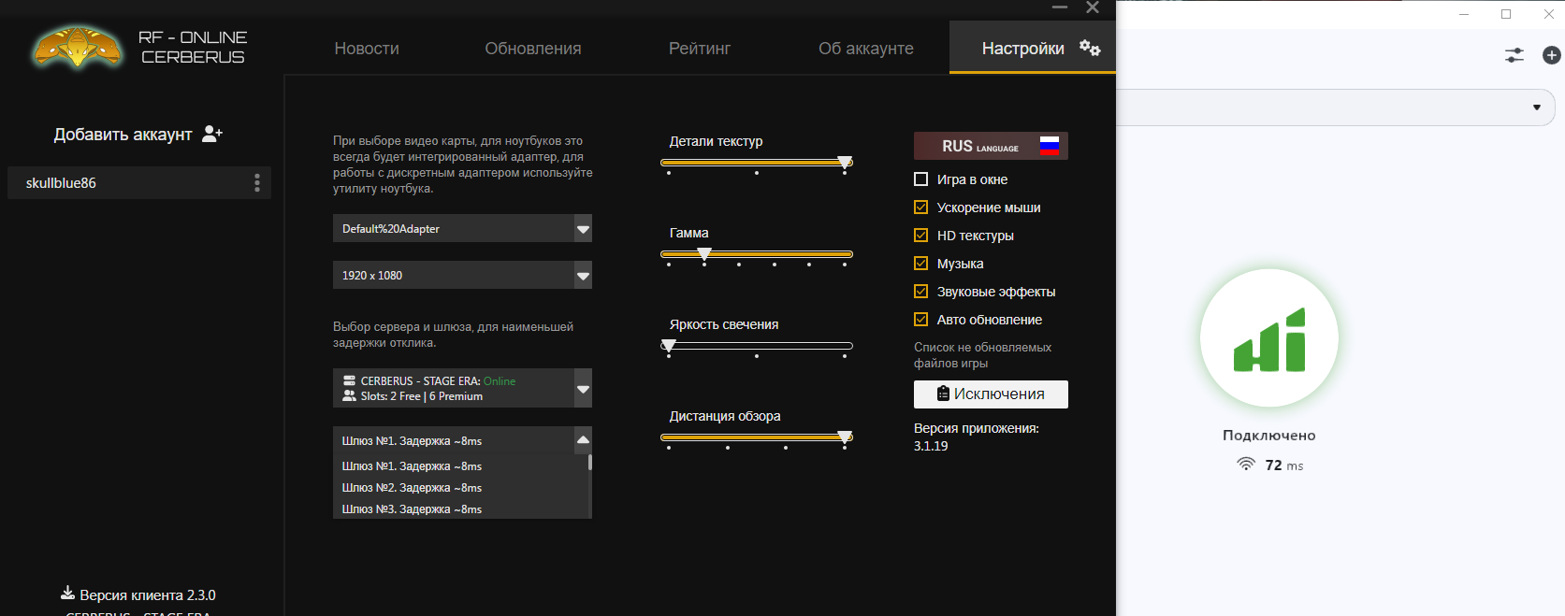1565x616 pixels.
Task: Click the add account person-plus icon
Action: [x=212, y=134]
